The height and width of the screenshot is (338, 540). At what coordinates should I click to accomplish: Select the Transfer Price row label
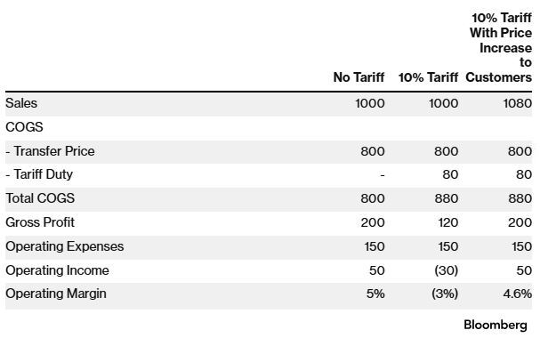click(x=50, y=151)
